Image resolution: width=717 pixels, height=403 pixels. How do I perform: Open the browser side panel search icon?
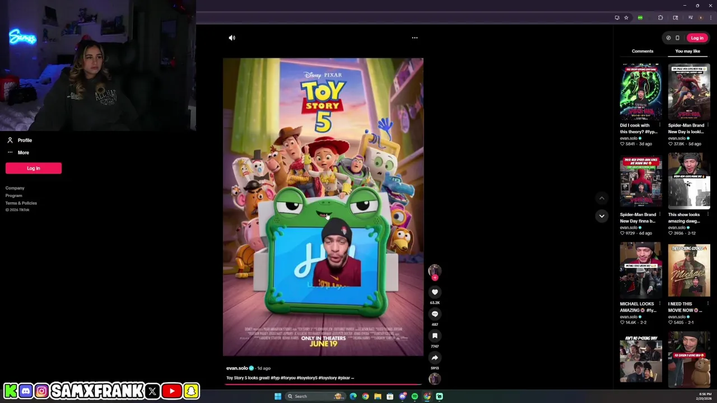676,17
